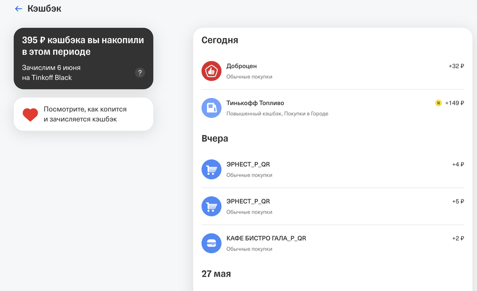The width and height of the screenshot is (477, 291).
Task: Click the red heart icon
Action: pyautogui.click(x=30, y=114)
